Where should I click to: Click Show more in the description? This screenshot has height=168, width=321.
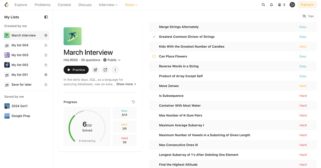click(126, 84)
